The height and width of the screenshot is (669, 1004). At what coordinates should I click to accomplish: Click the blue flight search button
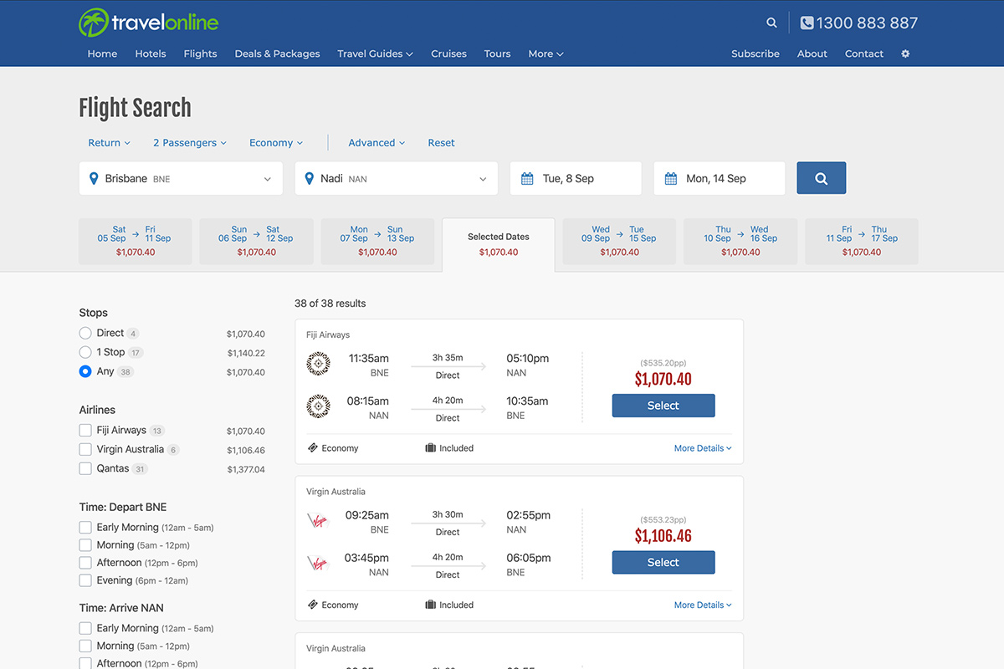821,178
